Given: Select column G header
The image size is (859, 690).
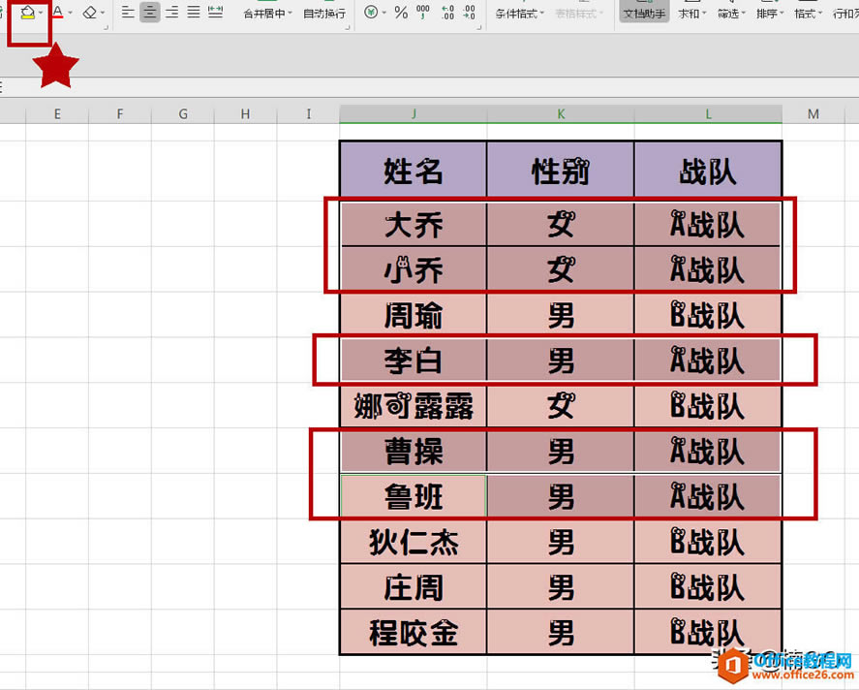Looking at the screenshot, I should (x=183, y=114).
